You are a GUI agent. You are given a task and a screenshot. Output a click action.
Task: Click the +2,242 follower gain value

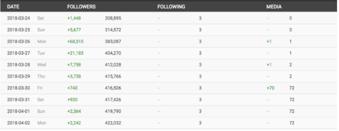[x=74, y=123]
